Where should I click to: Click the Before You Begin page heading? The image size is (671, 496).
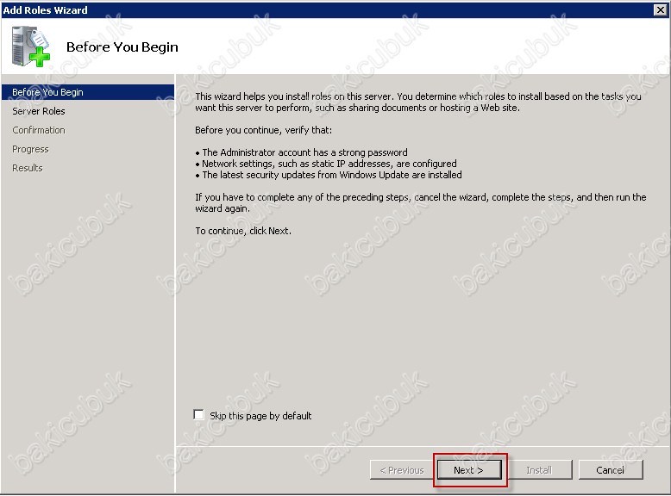tap(122, 47)
